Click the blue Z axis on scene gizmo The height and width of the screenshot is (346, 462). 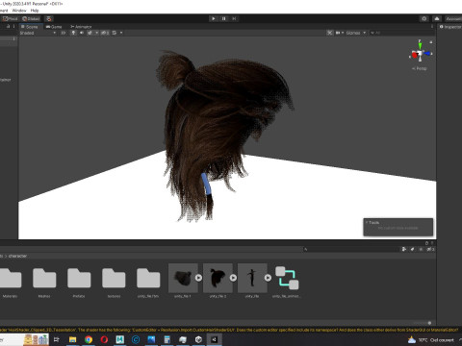click(x=427, y=53)
